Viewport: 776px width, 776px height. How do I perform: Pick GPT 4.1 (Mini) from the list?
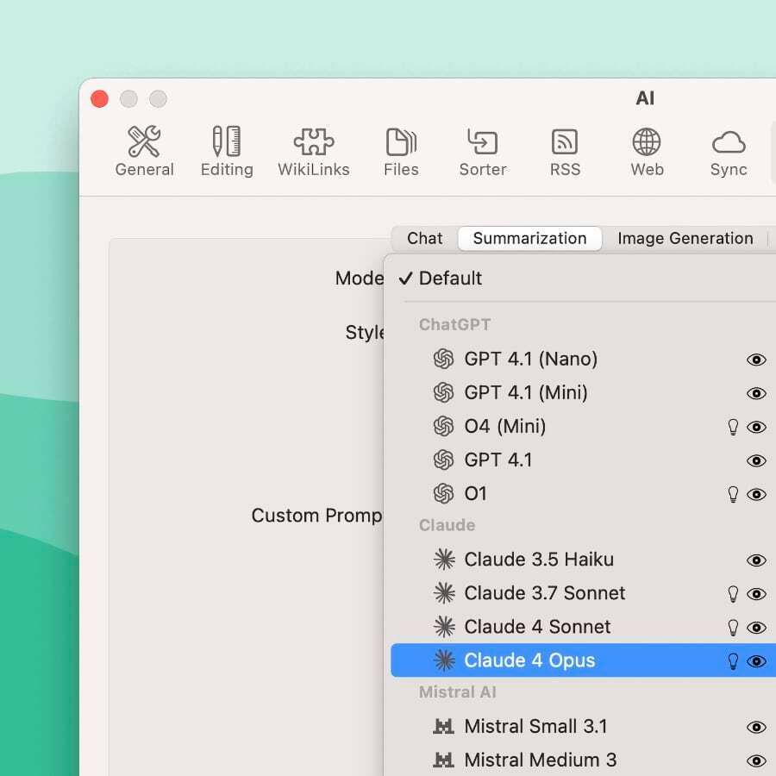click(583, 392)
